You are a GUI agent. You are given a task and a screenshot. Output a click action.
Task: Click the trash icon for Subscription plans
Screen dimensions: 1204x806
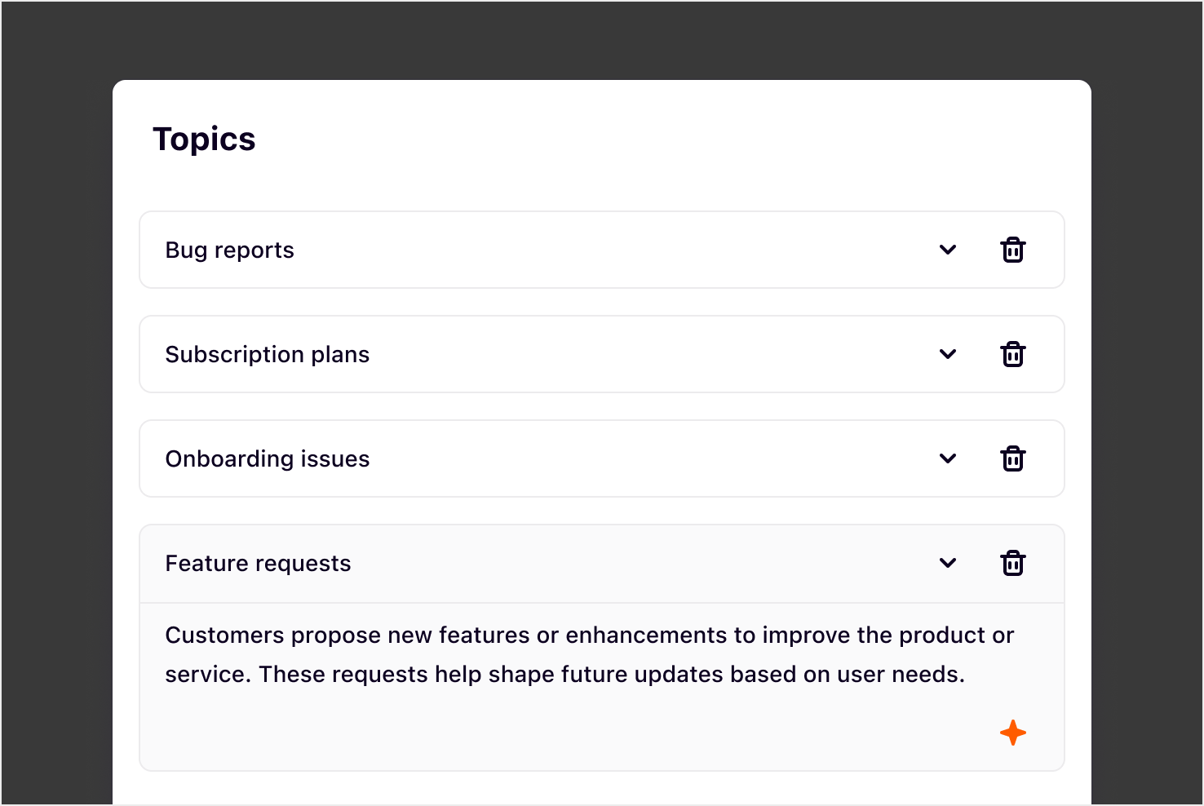1012,354
